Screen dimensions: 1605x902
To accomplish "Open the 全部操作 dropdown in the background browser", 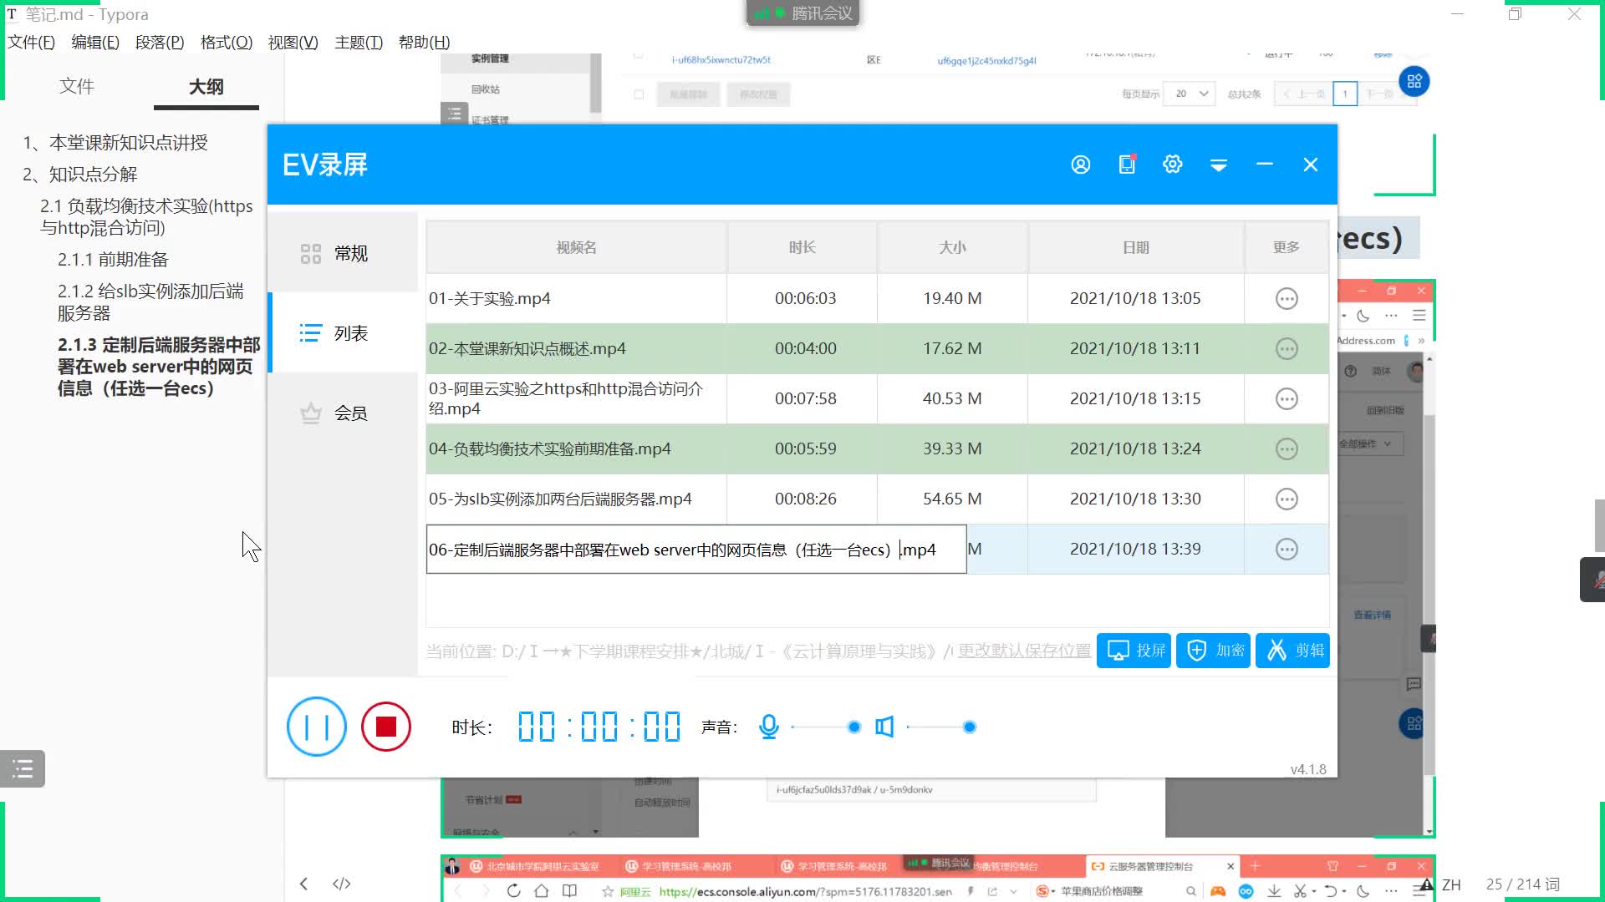I will click(1370, 443).
